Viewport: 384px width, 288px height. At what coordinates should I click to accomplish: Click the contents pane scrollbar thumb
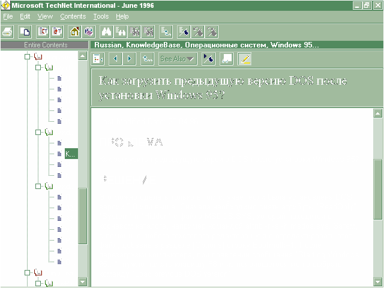click(x=83, y=216)
